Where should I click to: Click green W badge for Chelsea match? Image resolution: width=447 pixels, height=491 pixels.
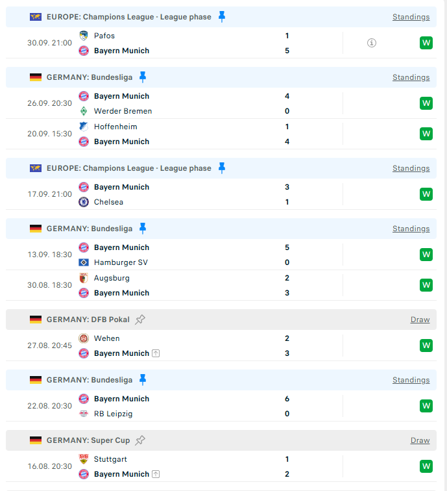pos(426,194)
